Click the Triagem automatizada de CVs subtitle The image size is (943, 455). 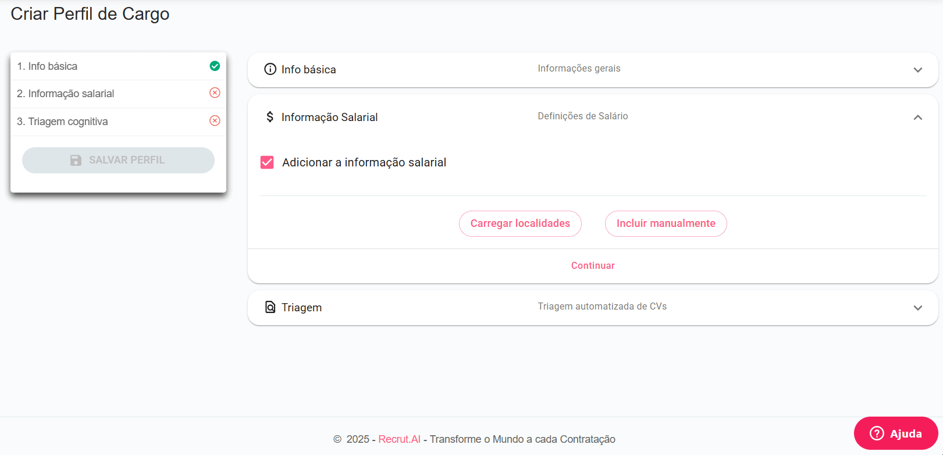602,307
